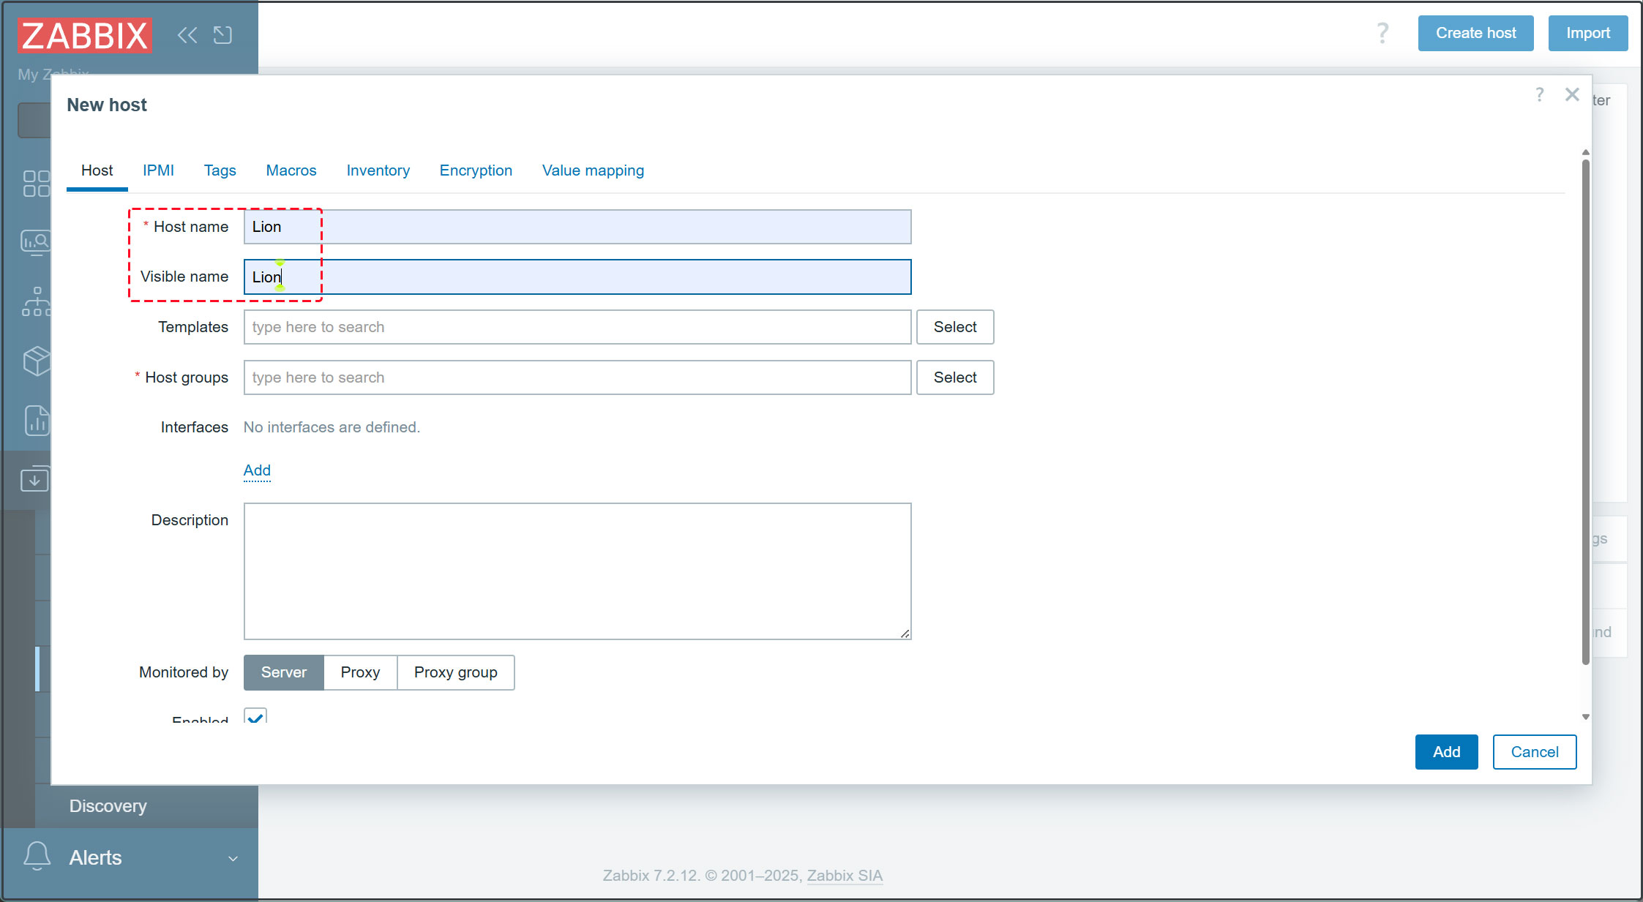Click the Cancel button
The height and width of the screenshot is (902, 1643).
[1534, 752]
